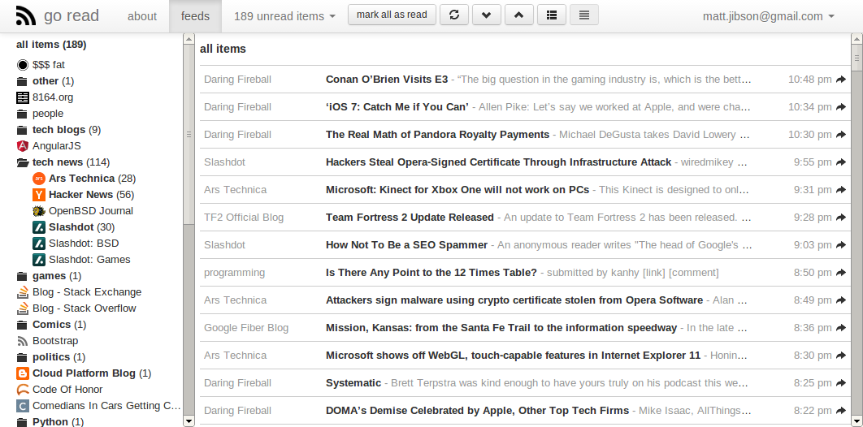Click sidebar scrollbar up arrow
Screen dimensions: 863x427
pyautogui.click(x=189, y=39)
